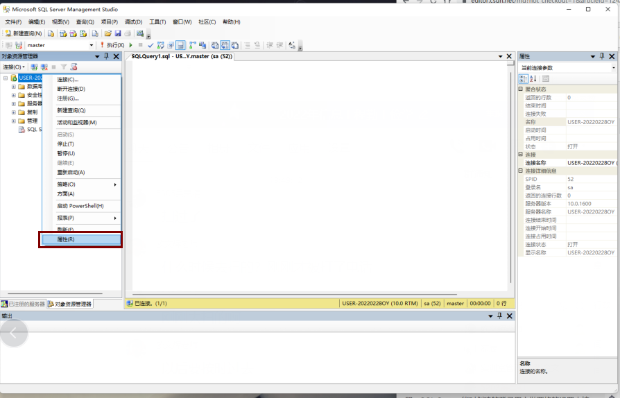Toggle include client statistics

(x=202, y=45)
